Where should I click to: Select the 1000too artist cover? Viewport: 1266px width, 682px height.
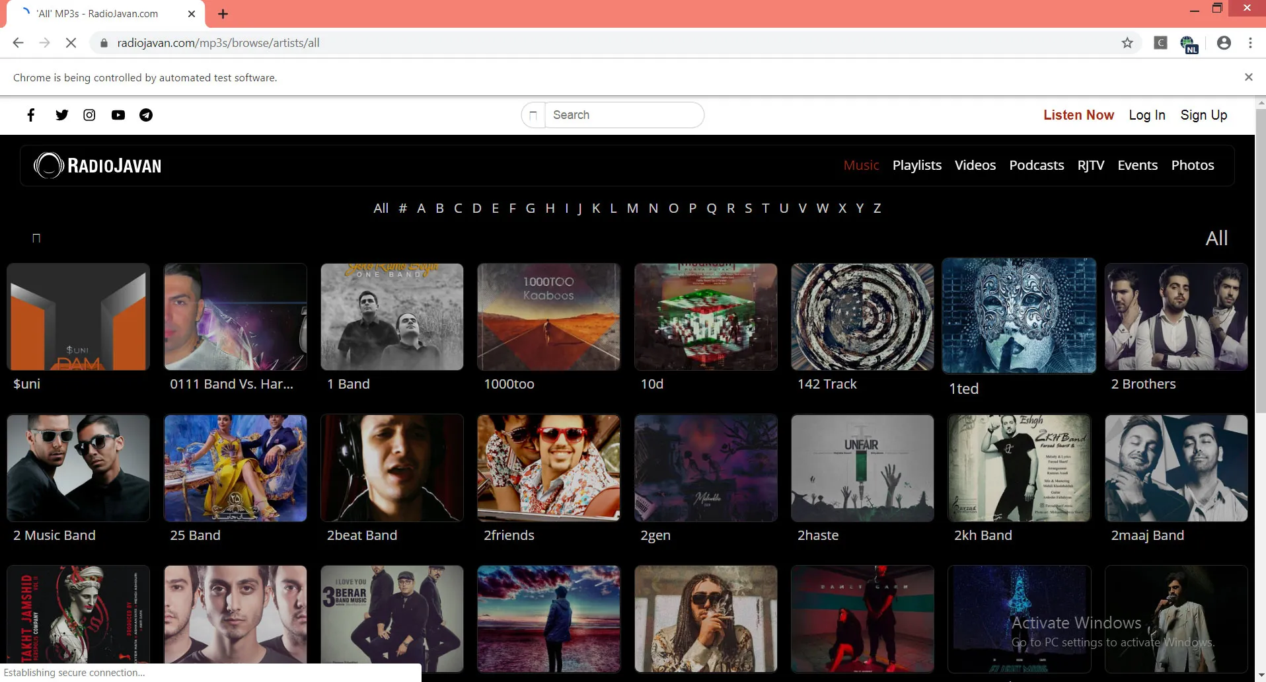pos(548,317)
